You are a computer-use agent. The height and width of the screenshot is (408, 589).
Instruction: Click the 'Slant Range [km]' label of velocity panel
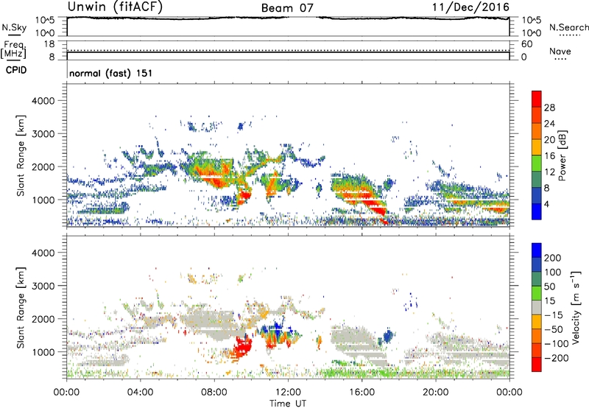(21, 307)
